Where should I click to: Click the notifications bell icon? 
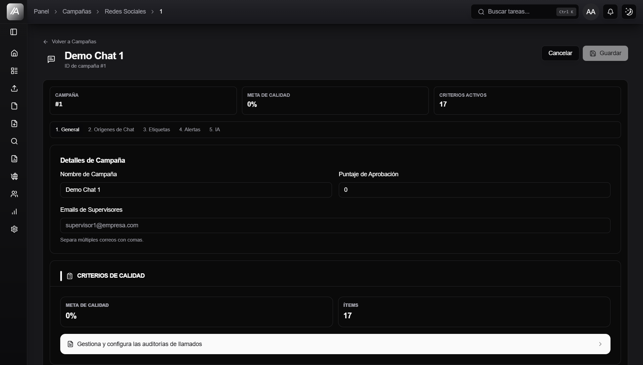tap(610, 12)
